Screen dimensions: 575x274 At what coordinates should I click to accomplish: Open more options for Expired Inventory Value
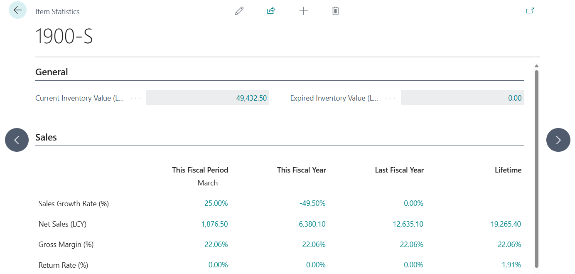point(389,98)
